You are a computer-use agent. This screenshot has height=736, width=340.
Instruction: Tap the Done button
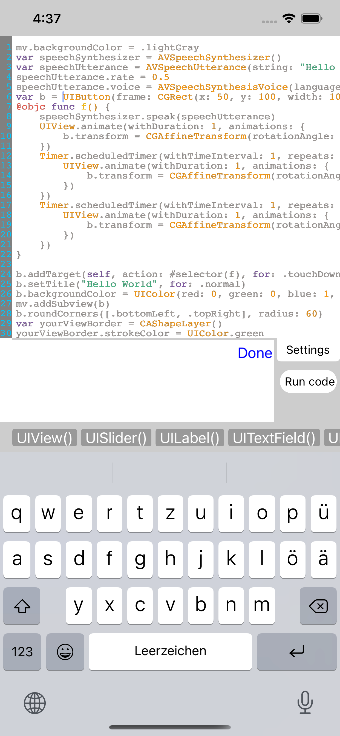point(255,353)
